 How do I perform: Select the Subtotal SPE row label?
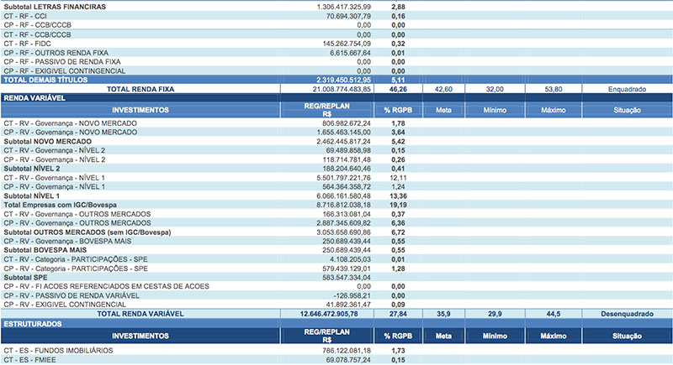[29, 278]
